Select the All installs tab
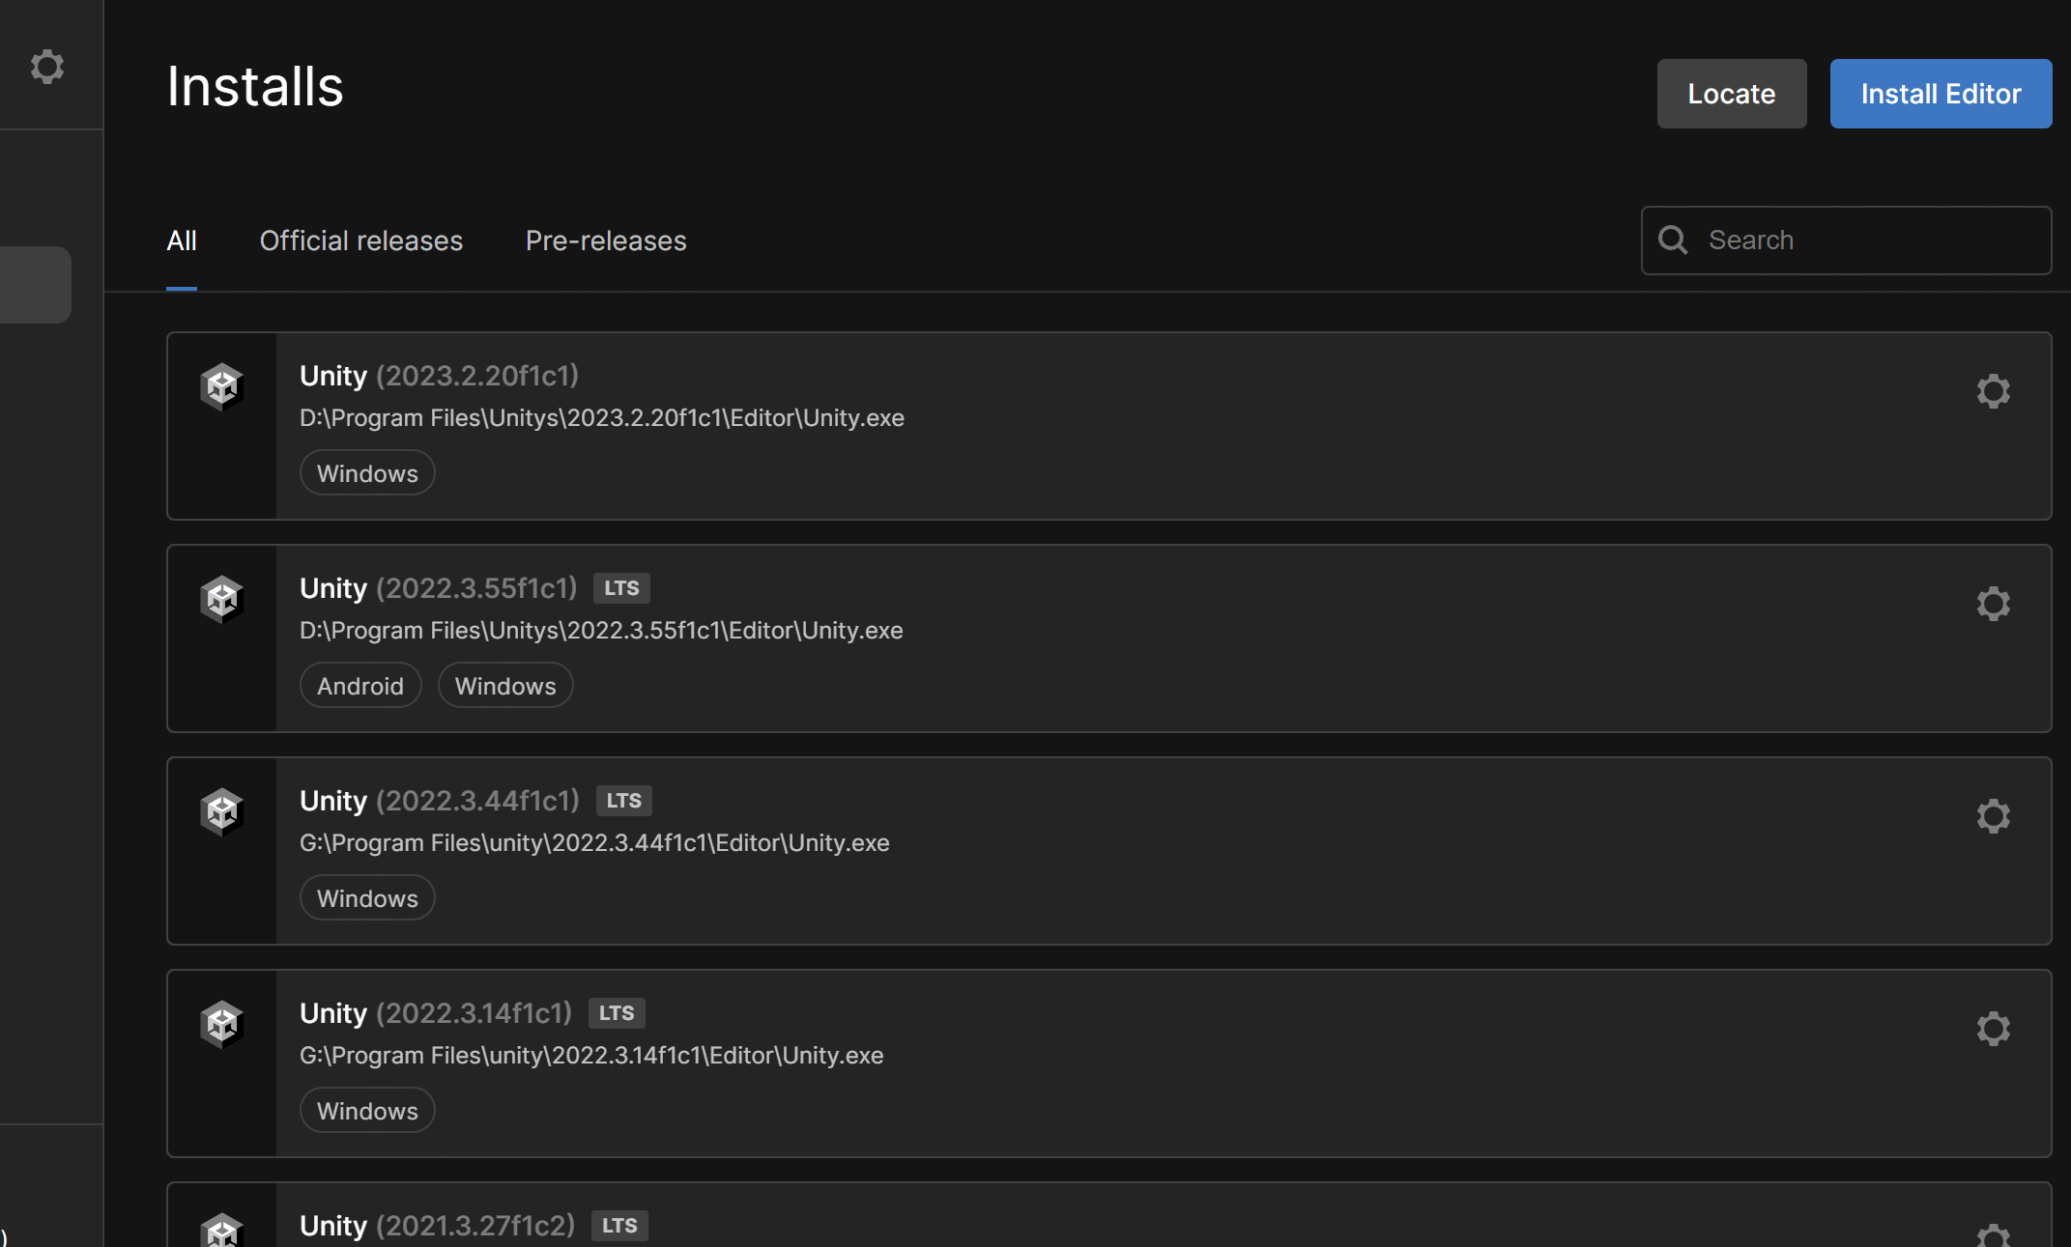 coord(182,241)
